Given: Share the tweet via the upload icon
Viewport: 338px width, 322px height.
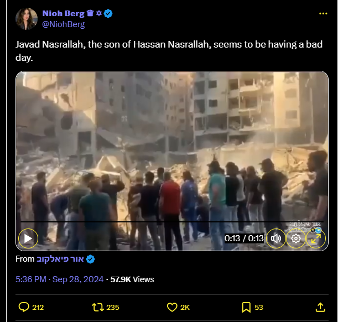Looking at the screenshot, I should click(x=320, y=307).
